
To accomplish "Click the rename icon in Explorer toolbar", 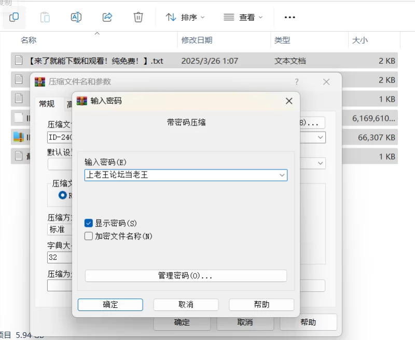I will click(76, 17).
